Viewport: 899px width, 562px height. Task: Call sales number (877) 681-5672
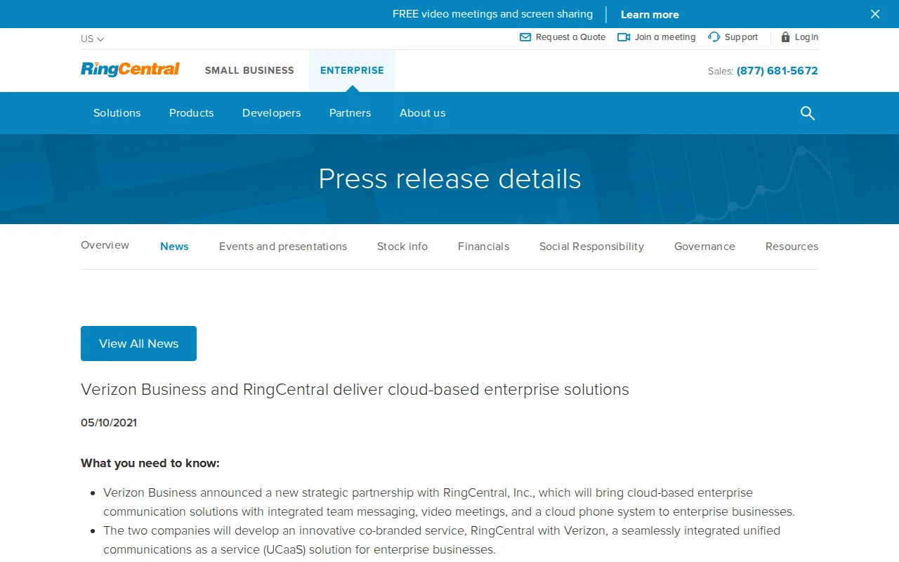[x=777, y=71]
